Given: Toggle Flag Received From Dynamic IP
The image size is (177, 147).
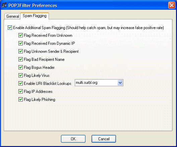Looking at the screenshot, I should point(20,43).
